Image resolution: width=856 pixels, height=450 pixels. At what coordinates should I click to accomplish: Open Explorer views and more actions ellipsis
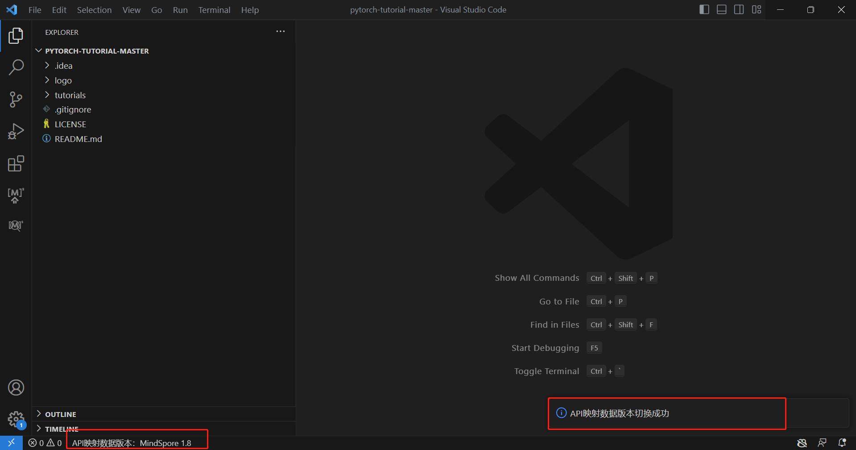(x=281, y=31)
